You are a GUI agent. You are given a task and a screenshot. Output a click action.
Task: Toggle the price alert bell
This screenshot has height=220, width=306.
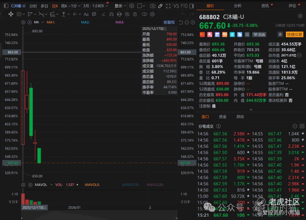280,35
